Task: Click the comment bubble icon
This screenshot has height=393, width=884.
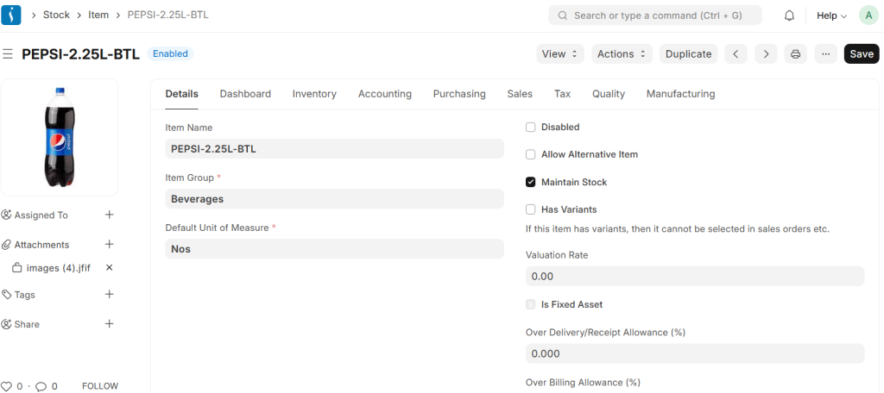Action: pos(41,386)
